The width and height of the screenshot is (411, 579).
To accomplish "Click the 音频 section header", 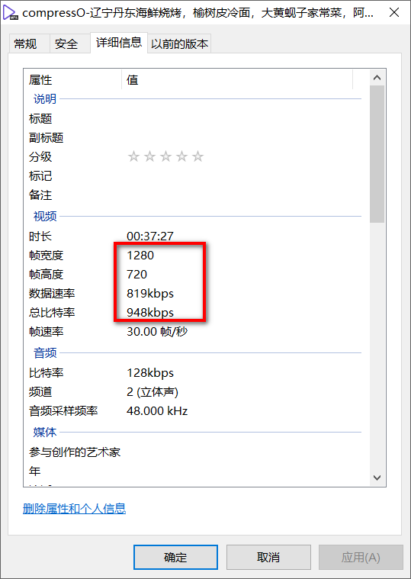I will (45, 353).
